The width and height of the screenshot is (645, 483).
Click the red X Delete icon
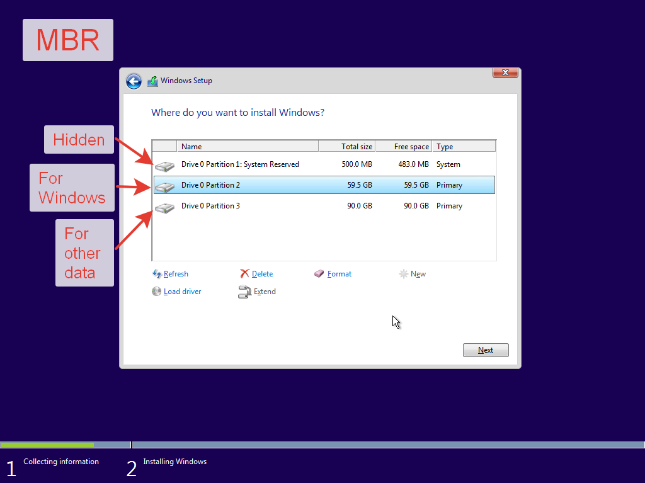point(245,273)
